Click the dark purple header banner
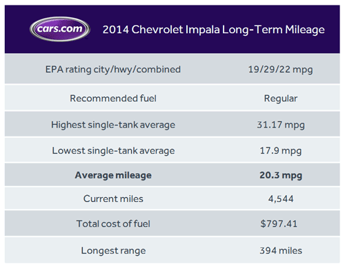 (172, 29)
